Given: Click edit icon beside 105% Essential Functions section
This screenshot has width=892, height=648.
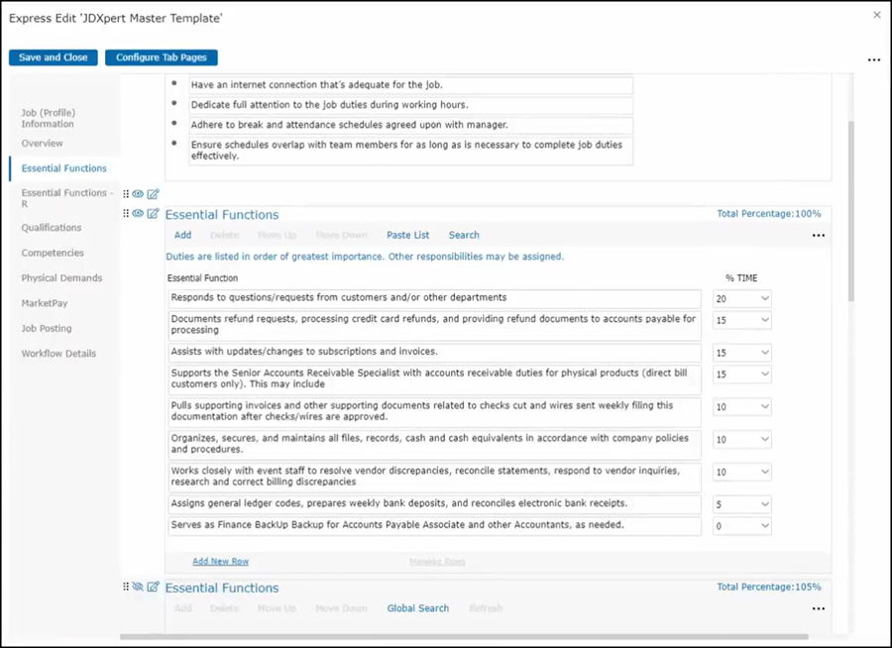Looking at the screenshot, I should coord(153,588).
